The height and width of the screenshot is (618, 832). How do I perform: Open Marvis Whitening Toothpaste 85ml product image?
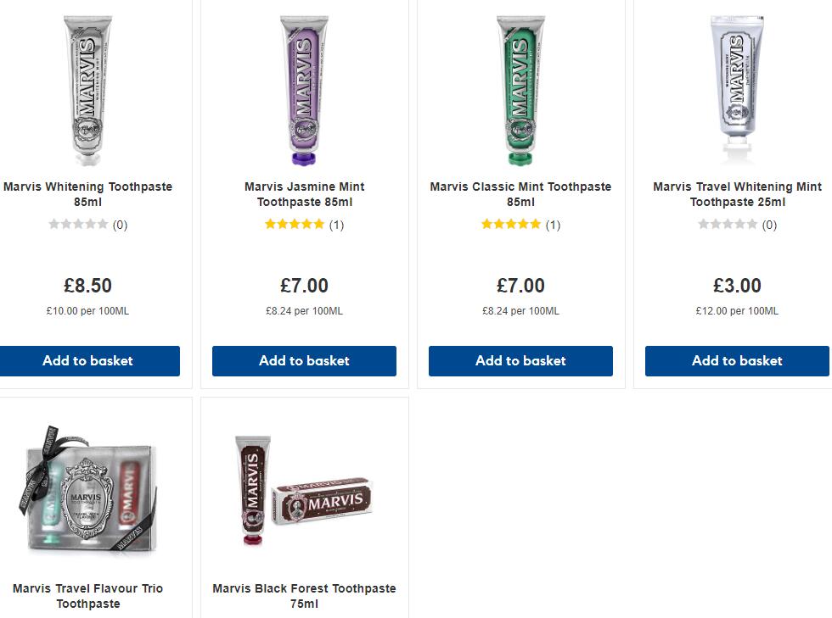pyautogui.click(x=87, y=89)
